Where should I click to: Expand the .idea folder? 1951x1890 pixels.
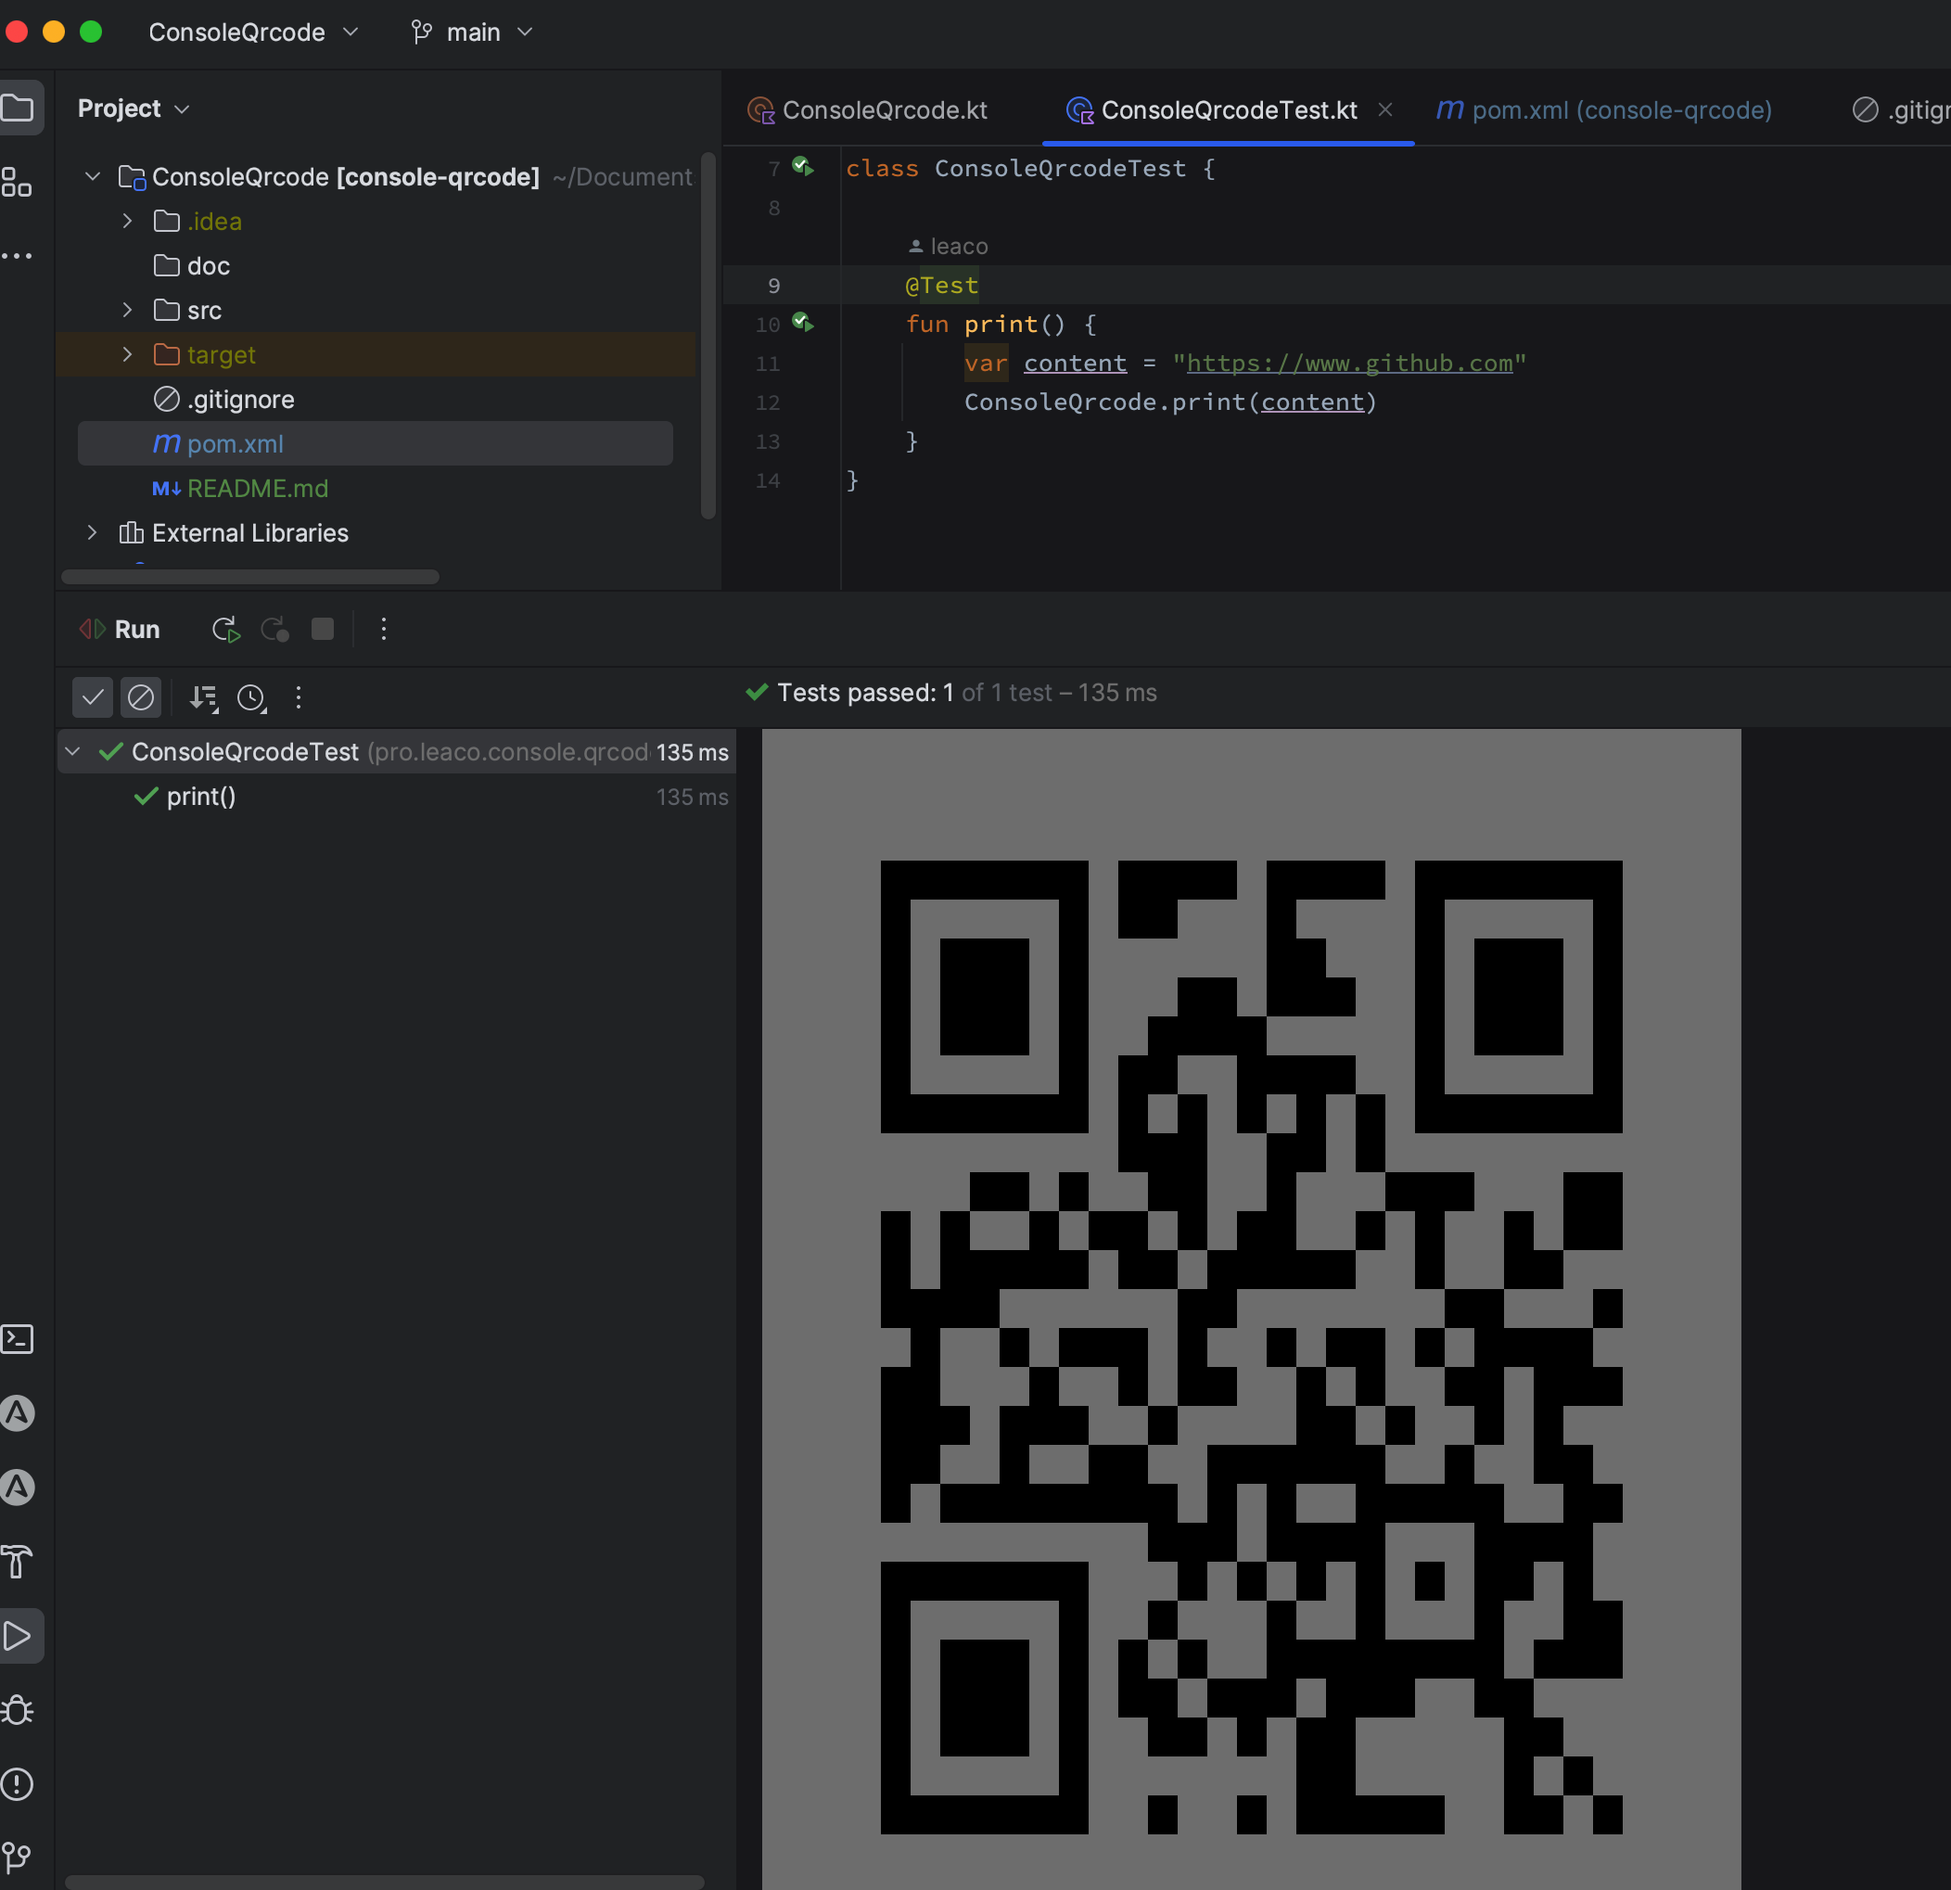[126, 221]
